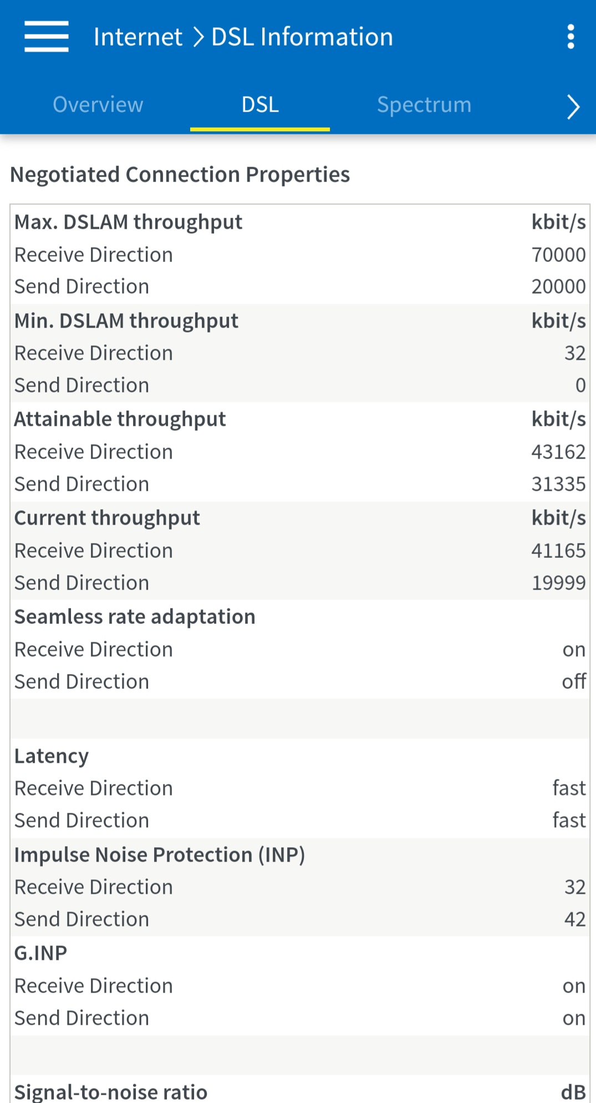The image size is (596, 1103).
Task: Select the Min. DSLAM throughput row header
Action: (x=126, y=321)
